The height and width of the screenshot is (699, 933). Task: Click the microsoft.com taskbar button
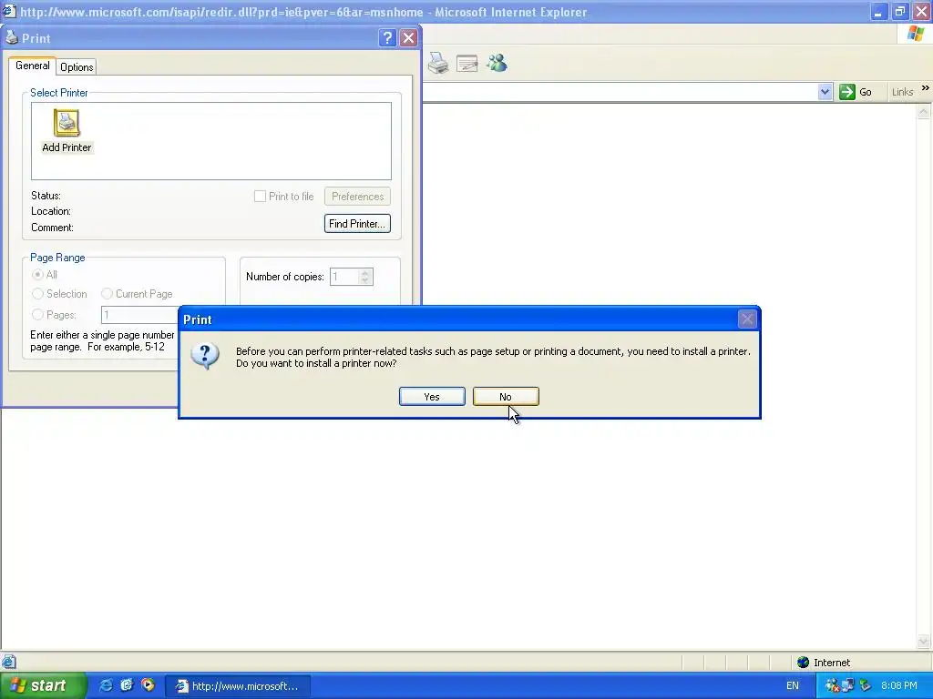tap(238, 686)
